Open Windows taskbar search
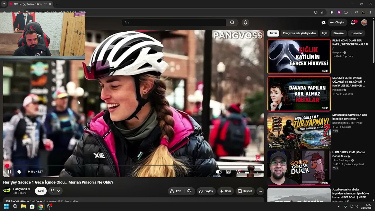 coord(15,206)
